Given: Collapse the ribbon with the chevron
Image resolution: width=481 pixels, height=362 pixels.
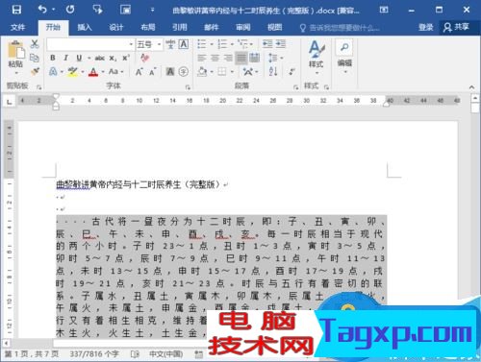Looking at the screenshot, I should coord(471,87).
